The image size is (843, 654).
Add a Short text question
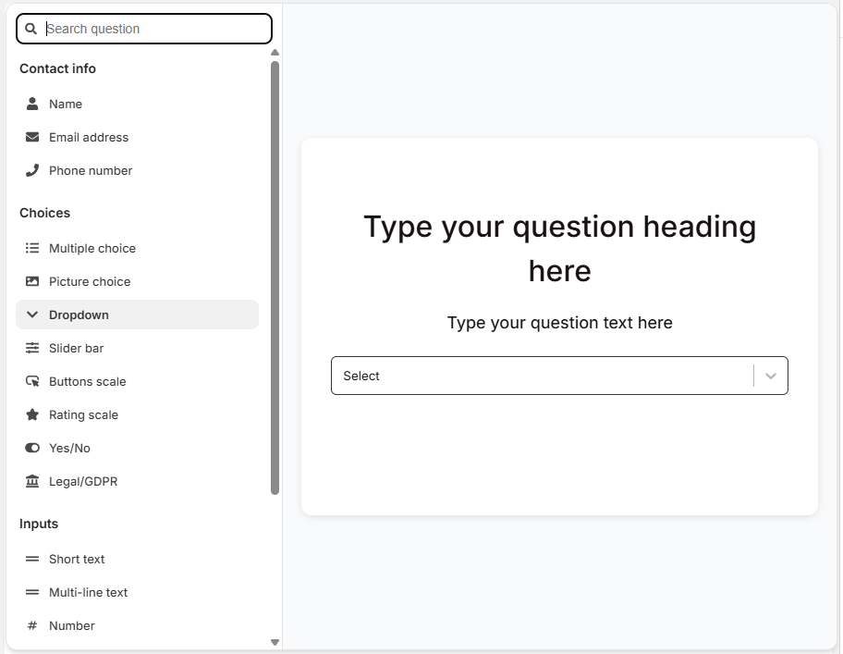coord(77,559)
